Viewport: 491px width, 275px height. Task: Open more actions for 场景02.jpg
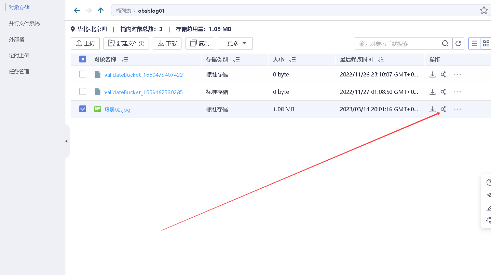pyautogui.click(x=457, y=109)
